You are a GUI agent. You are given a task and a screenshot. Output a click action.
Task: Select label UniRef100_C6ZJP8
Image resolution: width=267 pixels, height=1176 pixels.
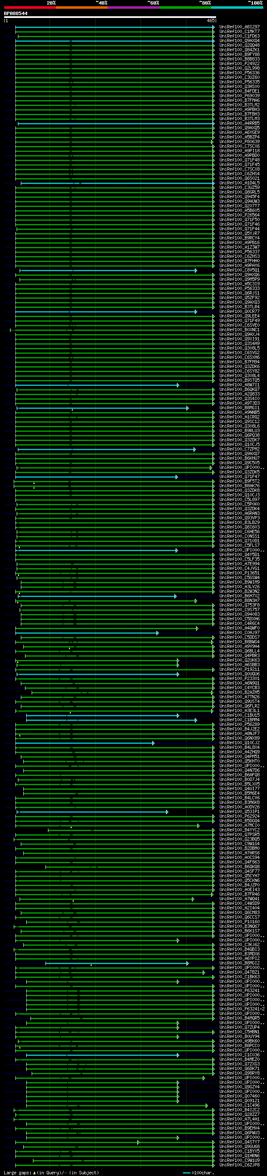239,1165
